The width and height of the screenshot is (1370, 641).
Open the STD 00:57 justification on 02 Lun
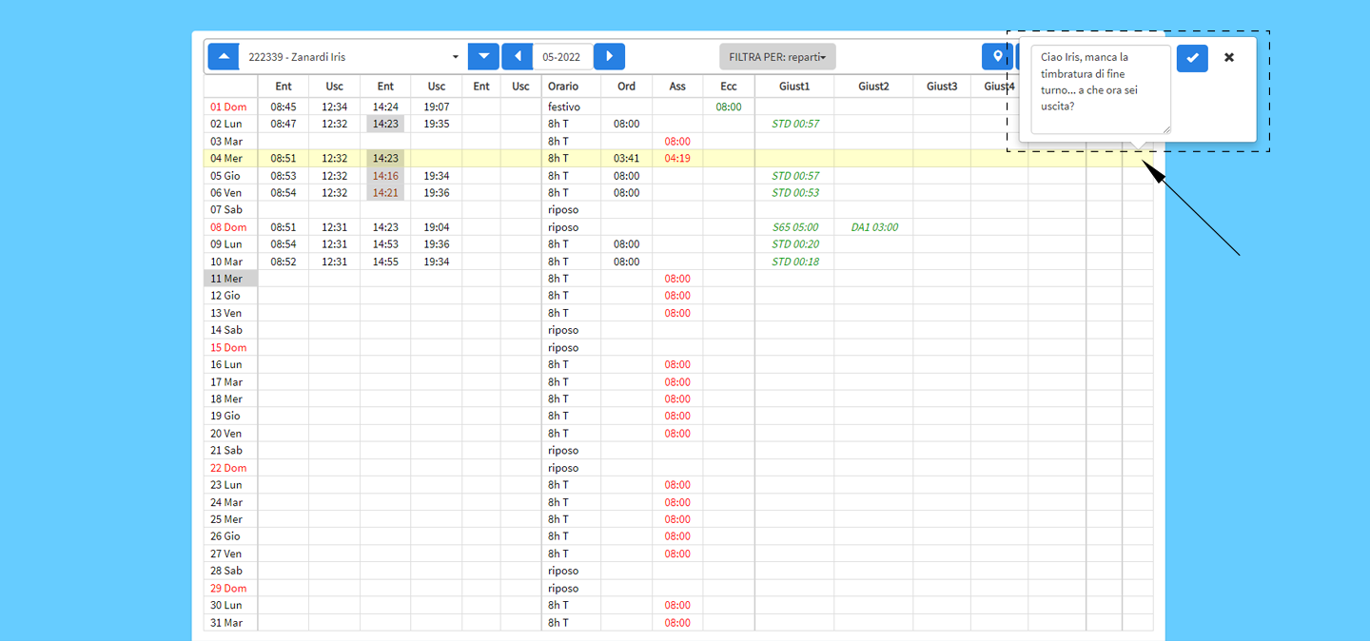pos(794,125)
